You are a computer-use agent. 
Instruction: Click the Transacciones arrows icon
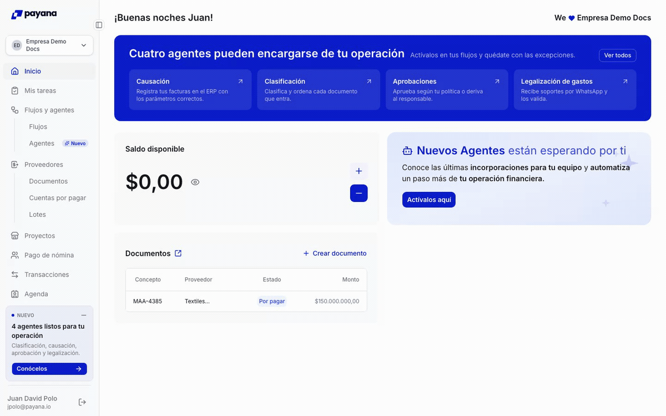tap(15, 275)
